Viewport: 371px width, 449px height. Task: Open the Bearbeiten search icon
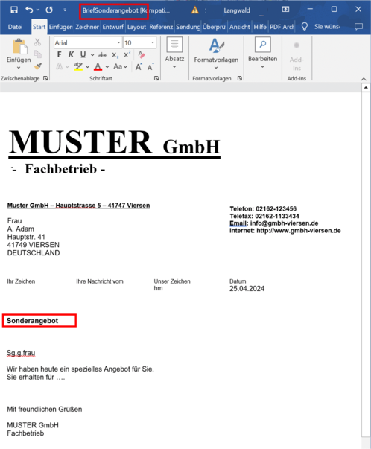(262, 45)
